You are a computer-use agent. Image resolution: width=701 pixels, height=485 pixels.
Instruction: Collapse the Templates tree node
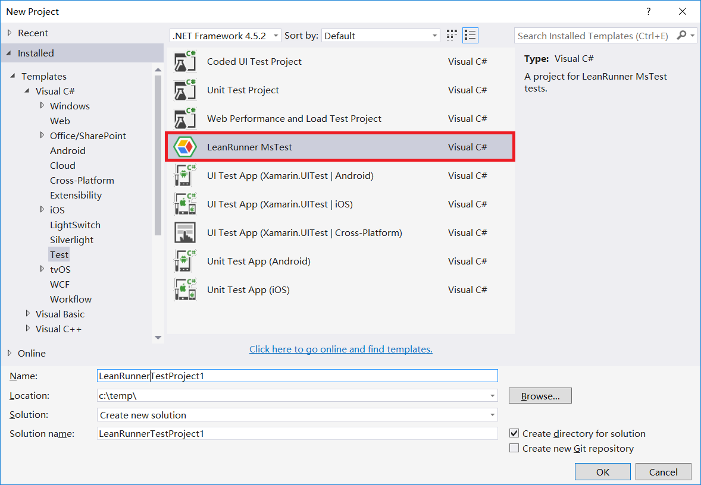pyautogui.click(x=12, y=76)
